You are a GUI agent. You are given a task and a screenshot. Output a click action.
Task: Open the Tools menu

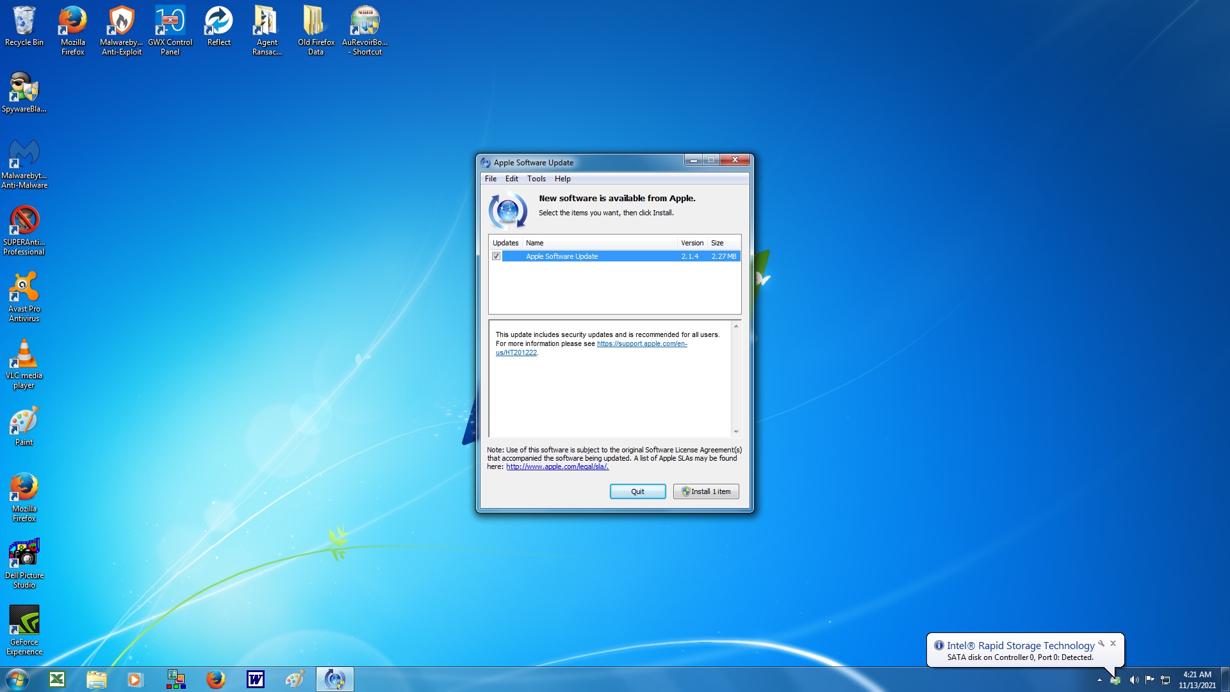pos(536,179)
